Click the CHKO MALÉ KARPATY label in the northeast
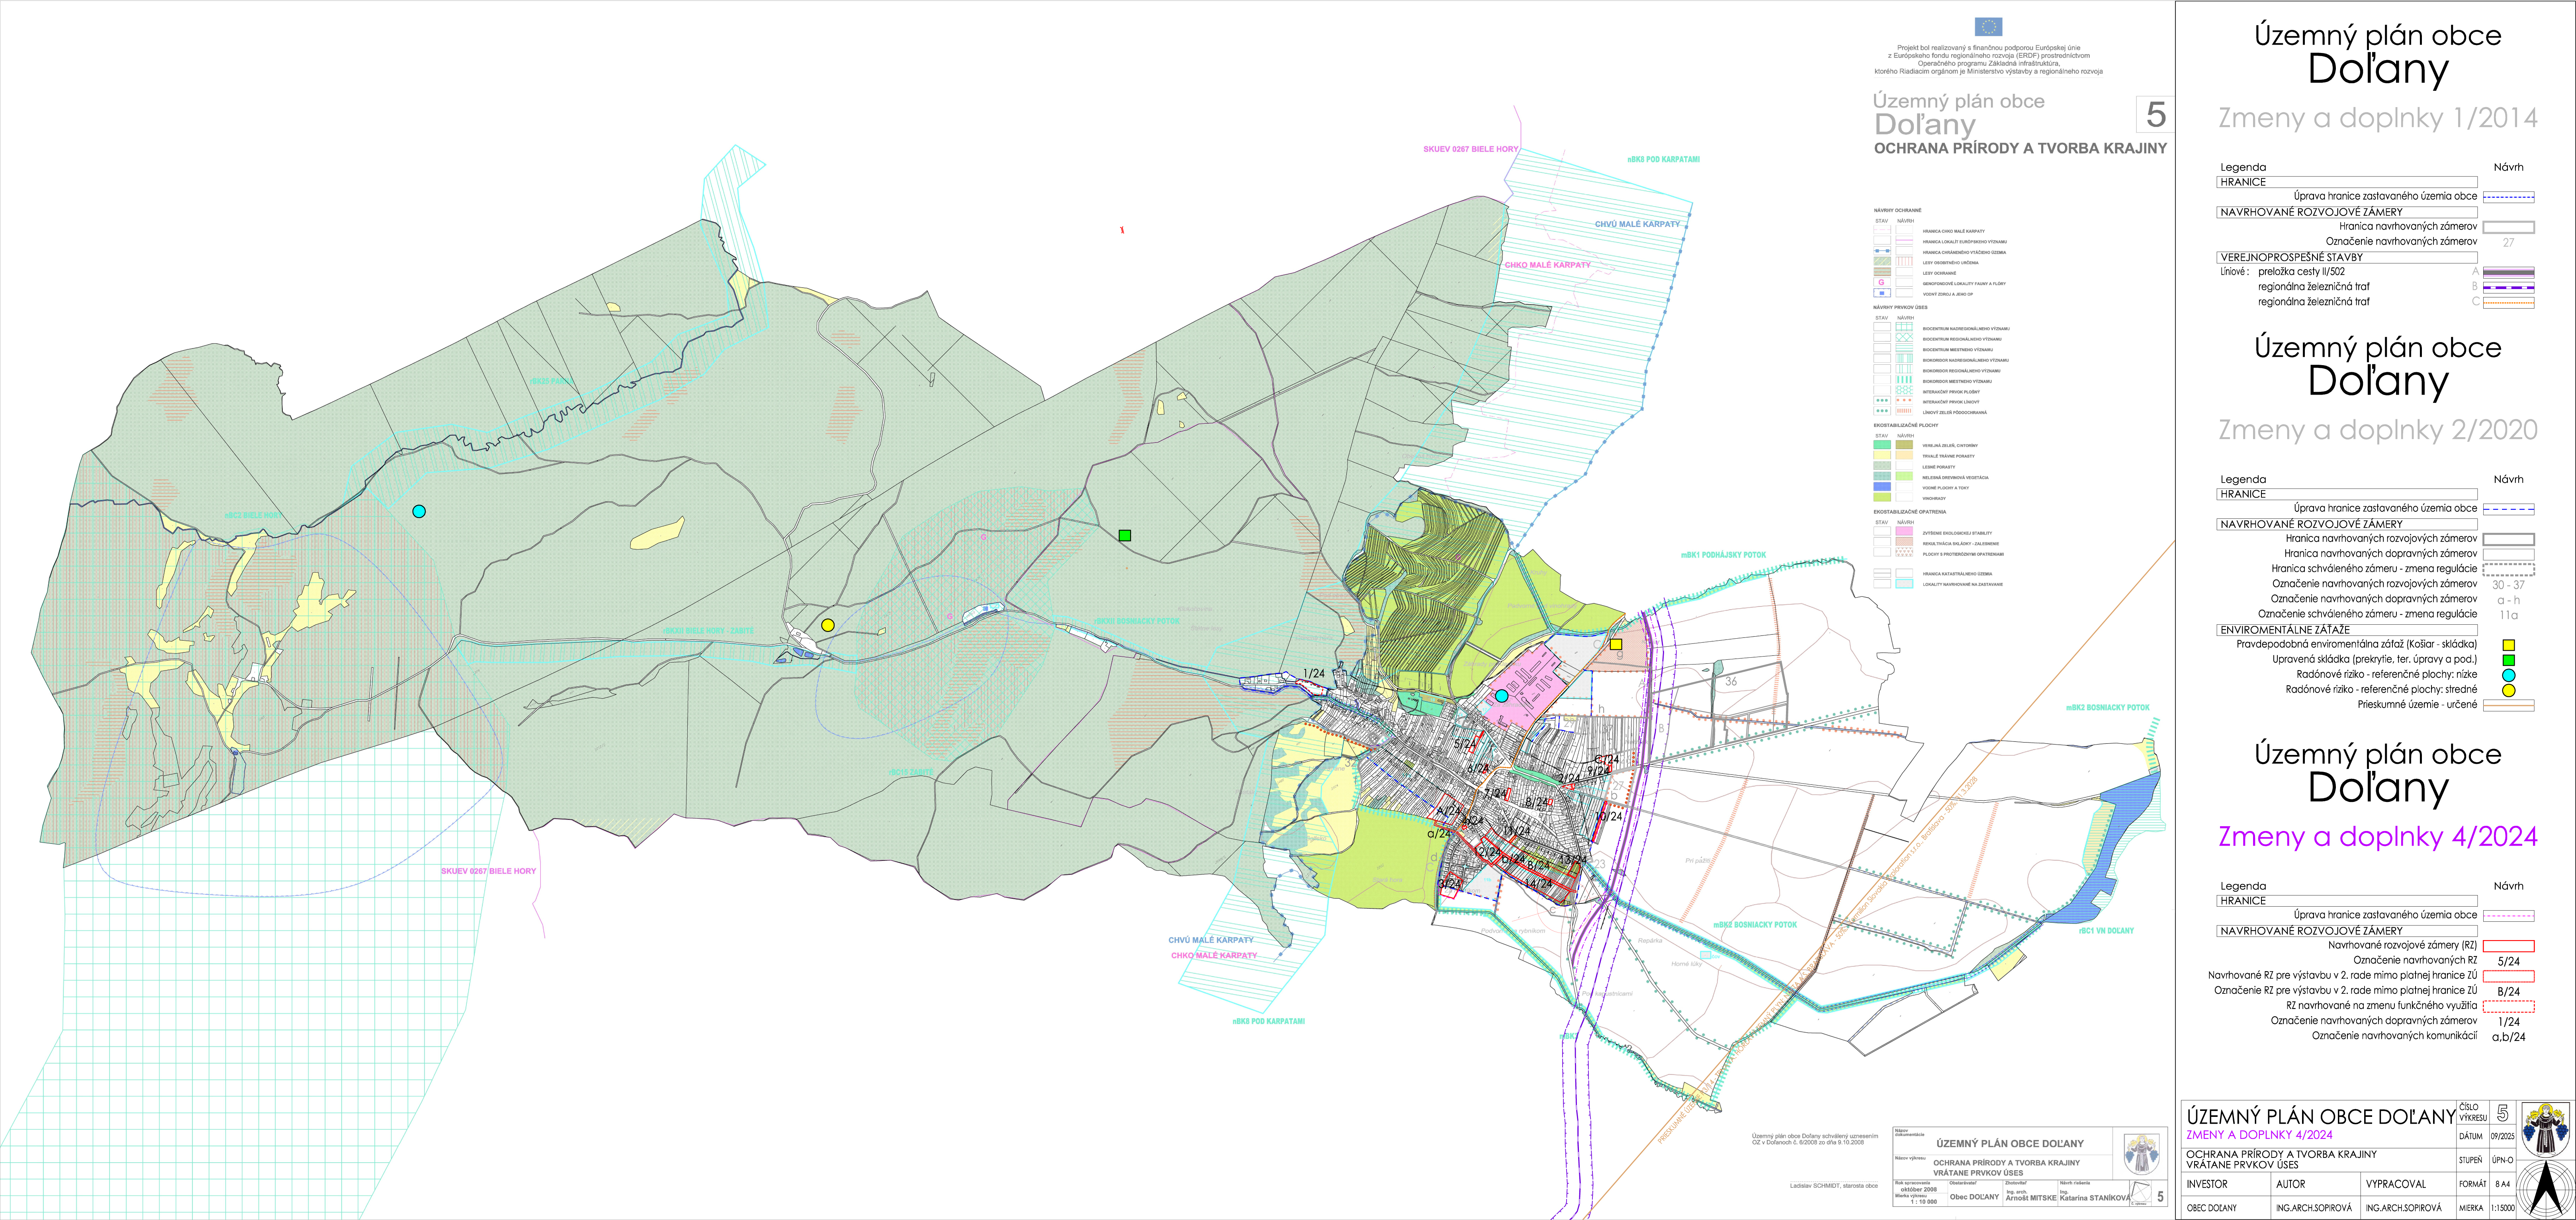This screenshot has height=1220, width=2576. click(x=1547, y=265)
